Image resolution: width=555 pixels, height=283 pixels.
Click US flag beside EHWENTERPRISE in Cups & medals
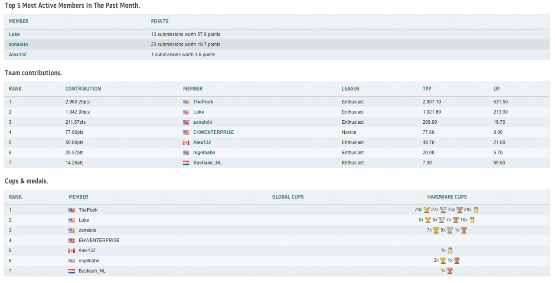click(x=72, y=241)
